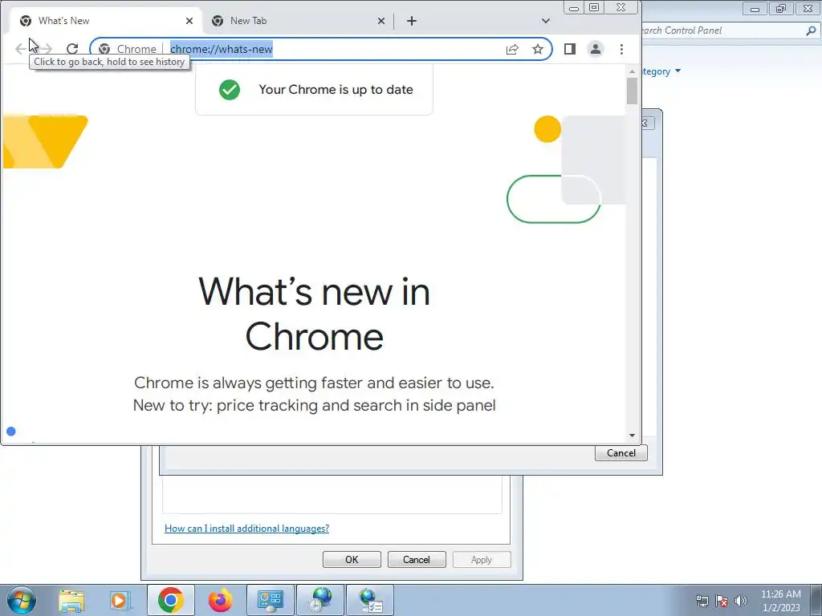This screenshot has height=616, width=822.
Task: Switch to the What's New tab
Action: 105,21
